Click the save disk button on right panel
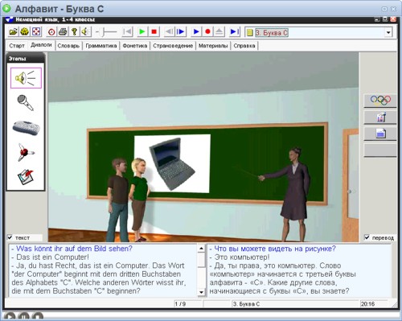 point(380,134)
